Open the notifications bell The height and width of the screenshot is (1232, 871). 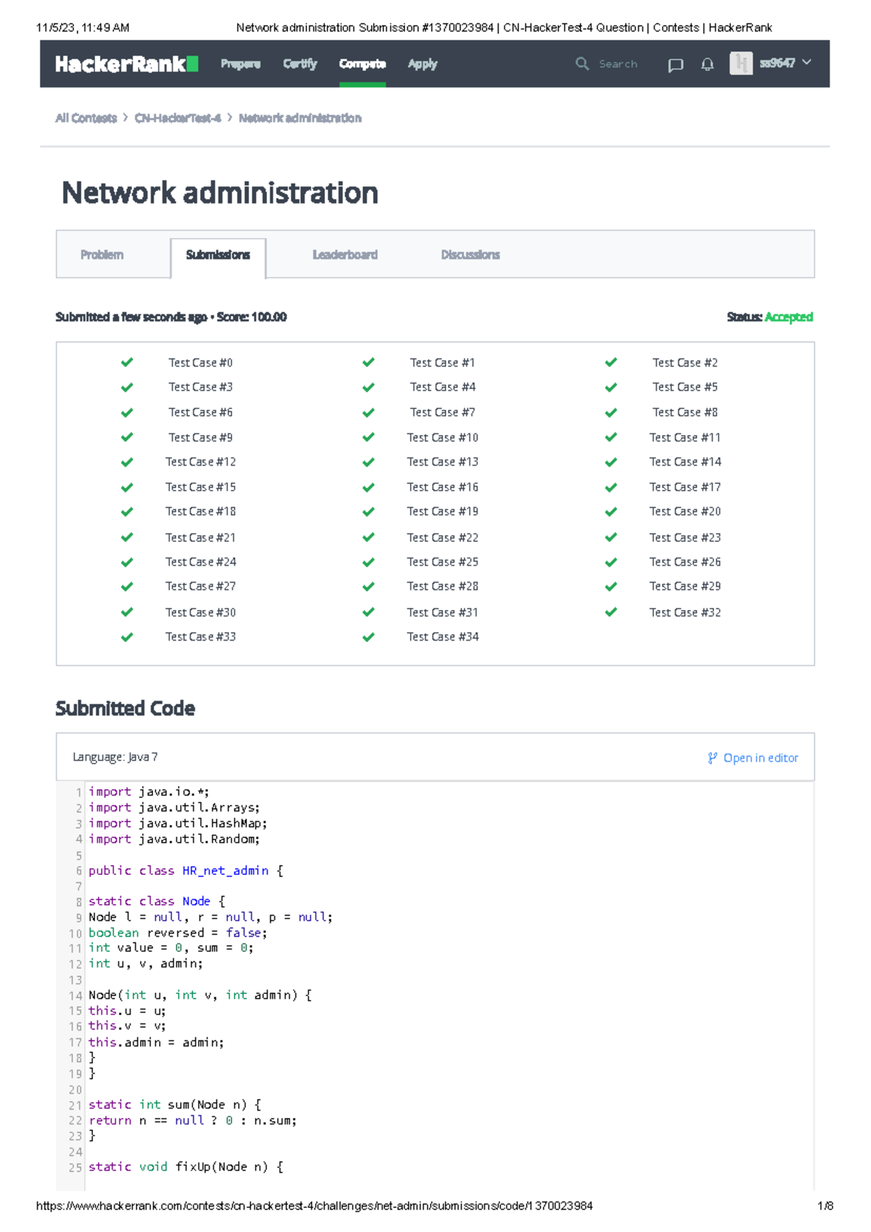707,65
